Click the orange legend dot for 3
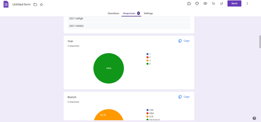Screen dimensions: 261x122 [148, 60]
